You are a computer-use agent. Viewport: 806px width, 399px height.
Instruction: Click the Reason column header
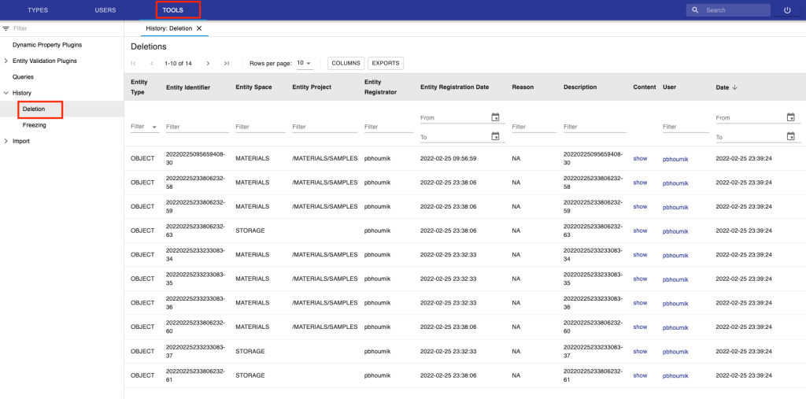pyautogui.click(x=523, y=87)
